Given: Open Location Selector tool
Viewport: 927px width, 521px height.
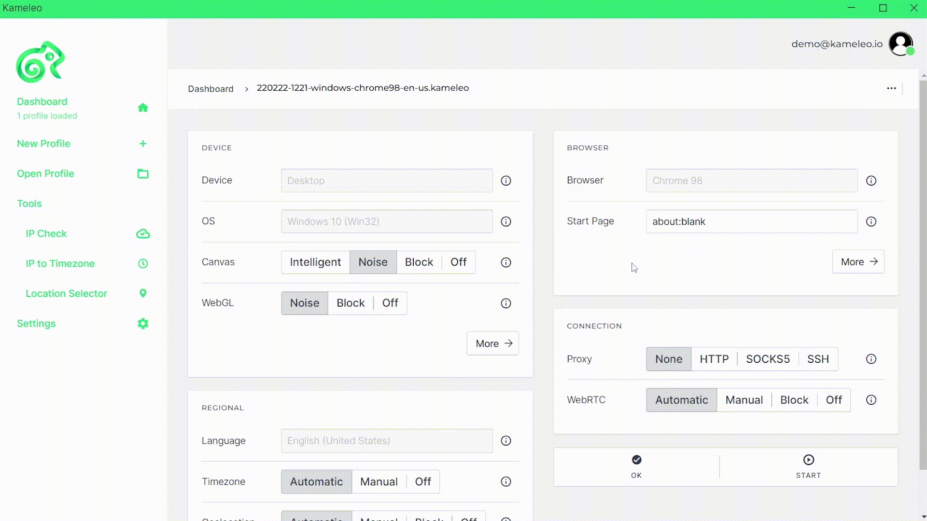Looking at the screenshot, I should click(66, 293).
